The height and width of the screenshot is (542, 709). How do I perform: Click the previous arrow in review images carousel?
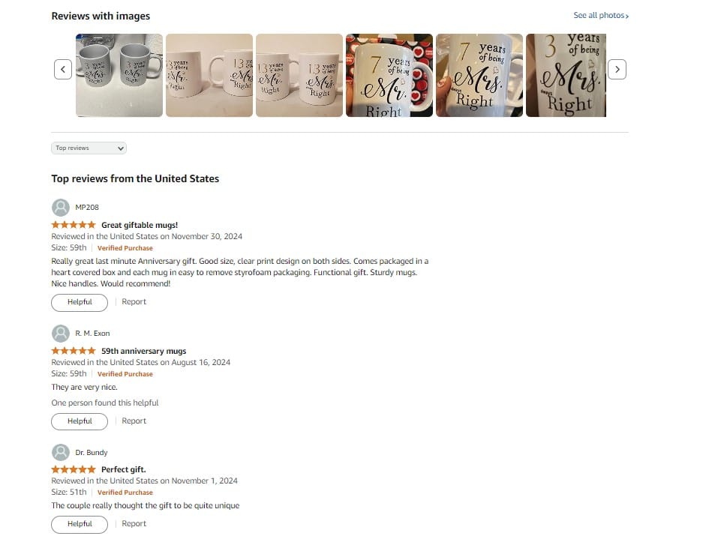(63, 70)
